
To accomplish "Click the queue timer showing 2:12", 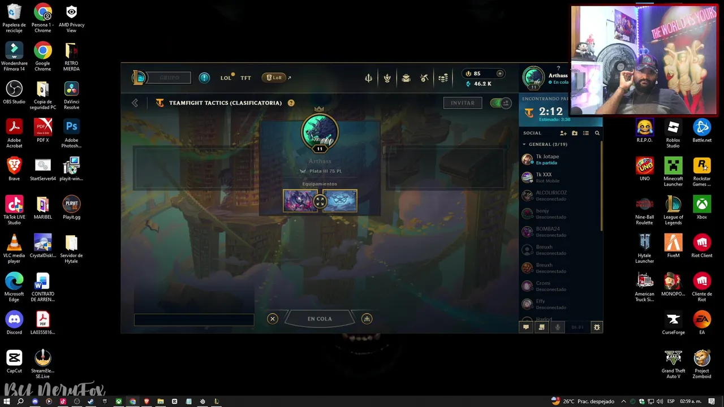I will coord(550,111).
